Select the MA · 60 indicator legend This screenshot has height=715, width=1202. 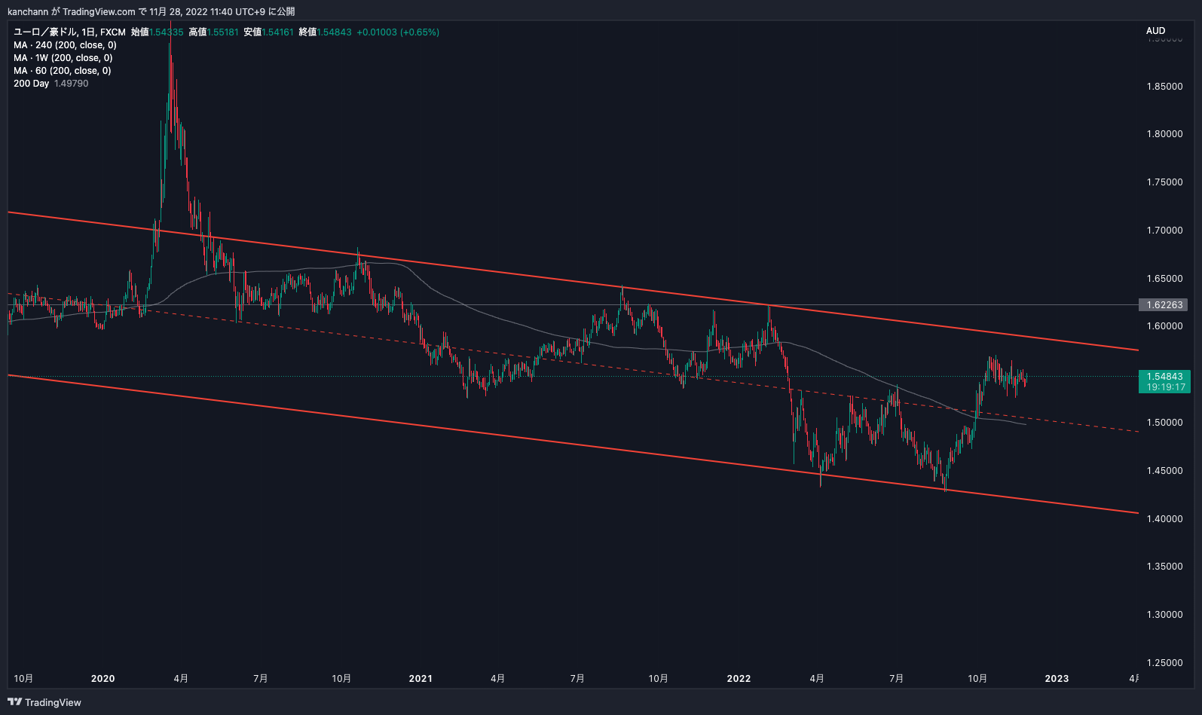[x=63, y=71]
